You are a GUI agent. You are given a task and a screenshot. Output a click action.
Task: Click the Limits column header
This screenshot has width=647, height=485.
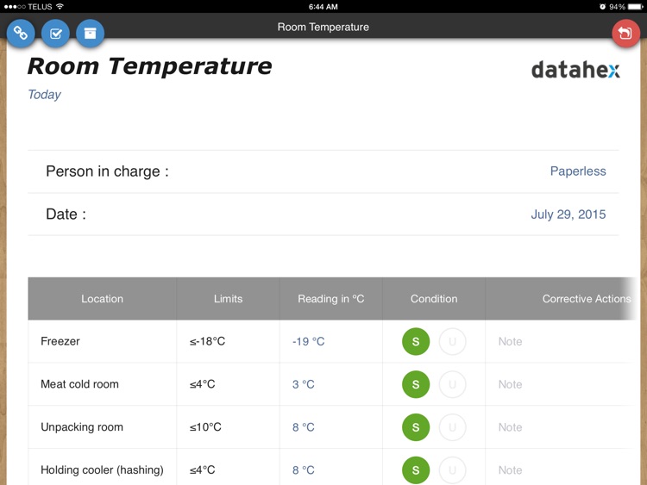coord(228,299)
